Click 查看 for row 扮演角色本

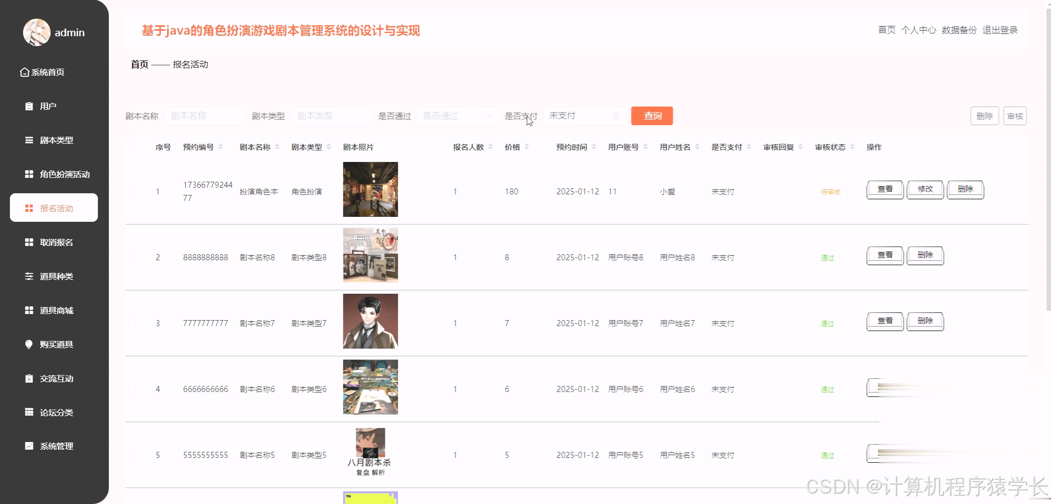coord(885,189)
